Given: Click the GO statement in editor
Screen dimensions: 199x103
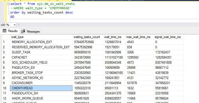Looking at the screenshot, I should pyautogui.click(x=12, y=17).
